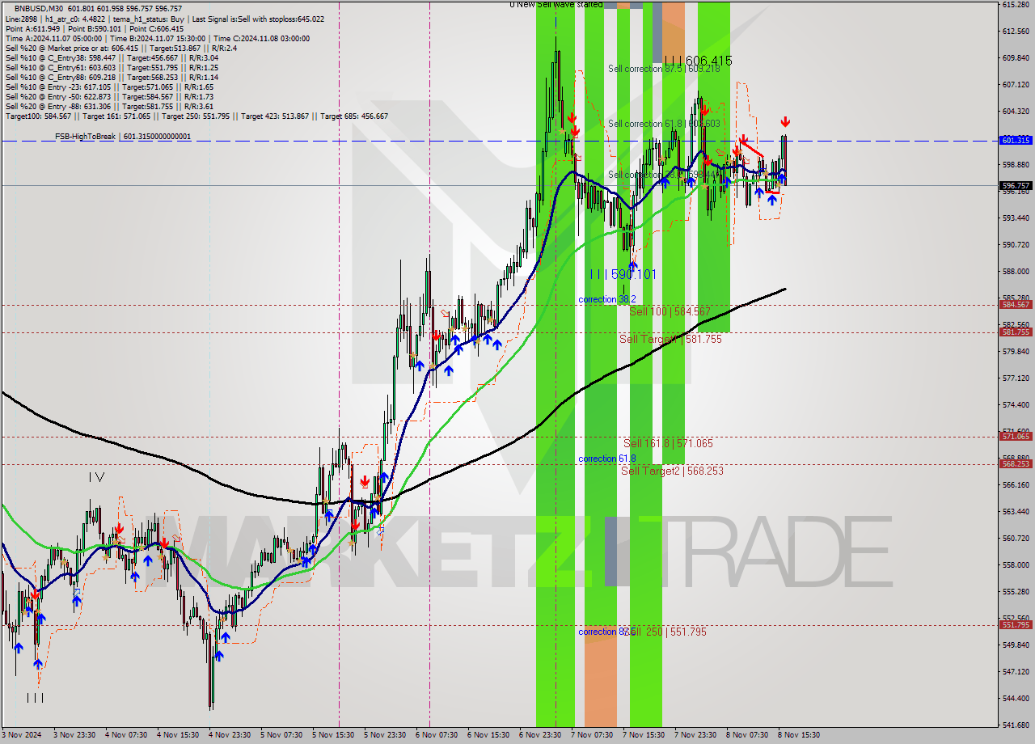
Task: Select the 'Sell %10 @ C_Entry38: 598.447' line
Action: (112, 57)
